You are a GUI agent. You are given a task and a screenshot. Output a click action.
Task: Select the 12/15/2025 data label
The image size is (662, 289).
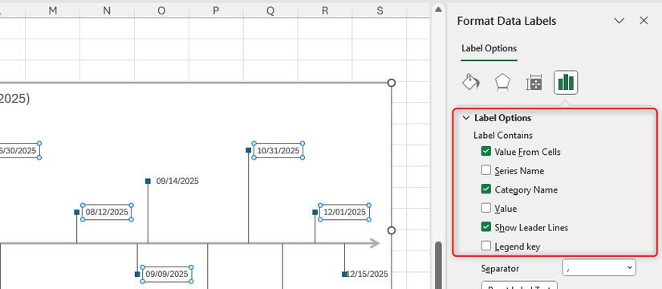(367, 274)
